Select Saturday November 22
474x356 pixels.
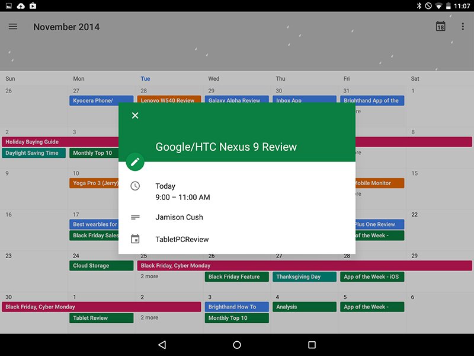[414, 214]
